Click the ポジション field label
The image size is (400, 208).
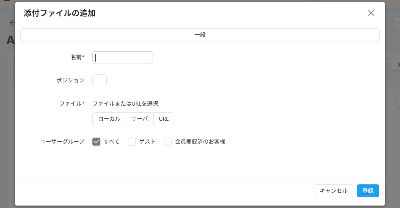[x=70, y=80]
